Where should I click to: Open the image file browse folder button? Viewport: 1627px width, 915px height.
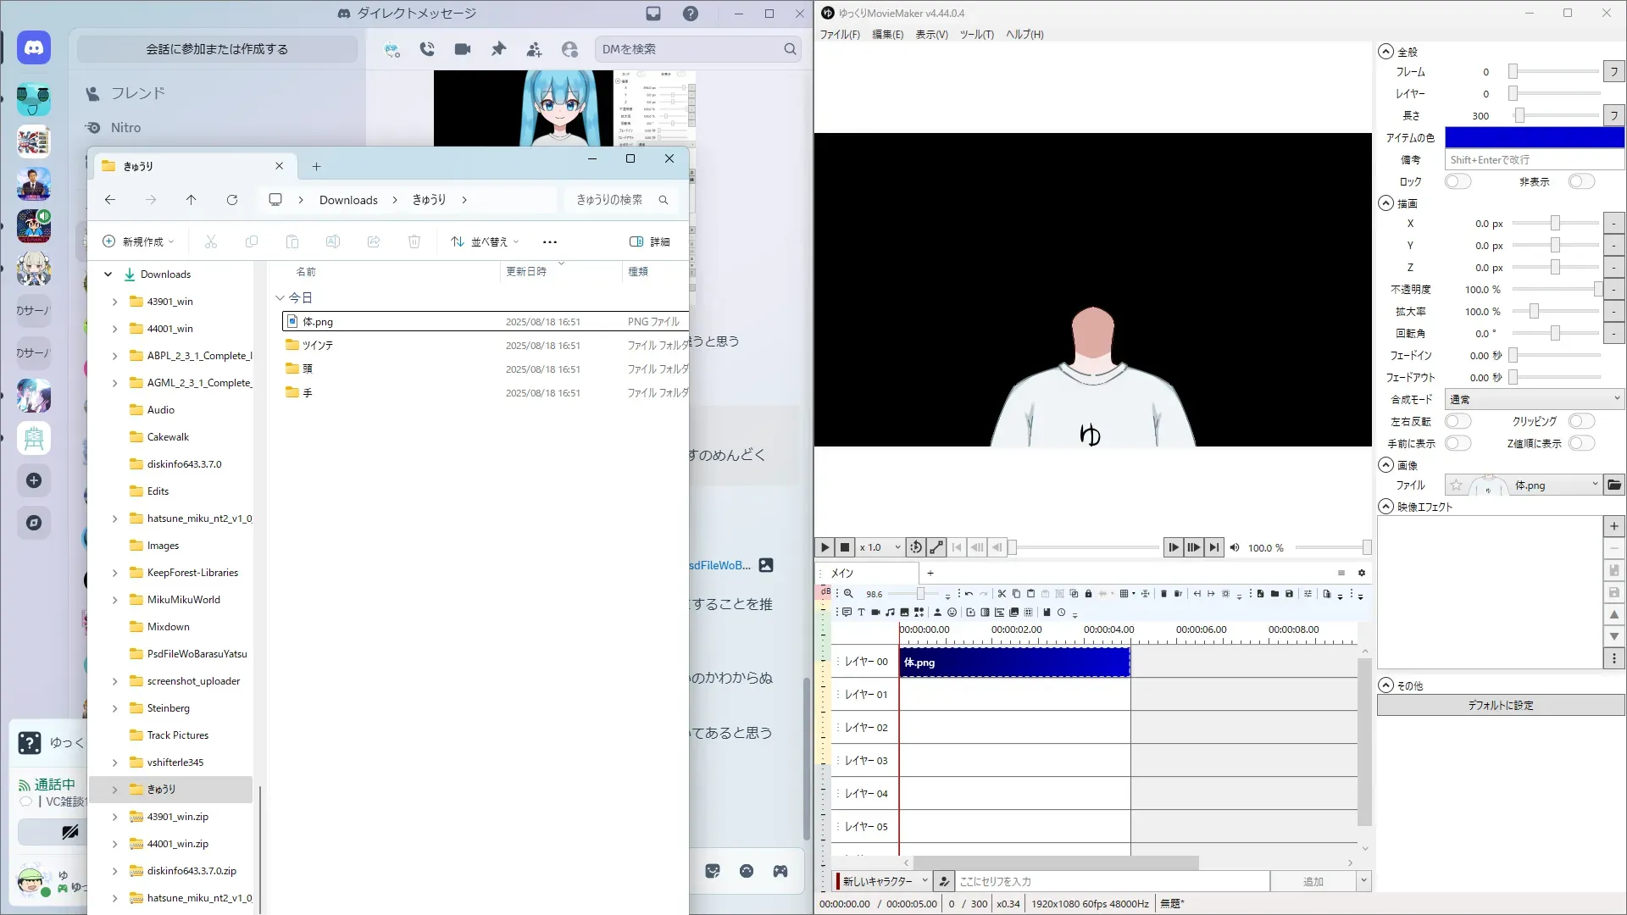click(1614, 485)
